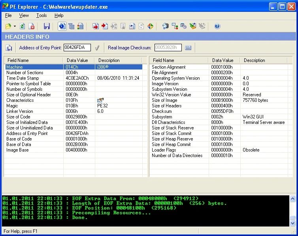The image size is (298, 236).
Task: Select the Dll Characteristics row
Action: [219, 122]
